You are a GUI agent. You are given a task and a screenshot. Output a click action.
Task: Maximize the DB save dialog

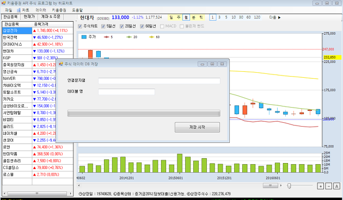click(212, 64)
